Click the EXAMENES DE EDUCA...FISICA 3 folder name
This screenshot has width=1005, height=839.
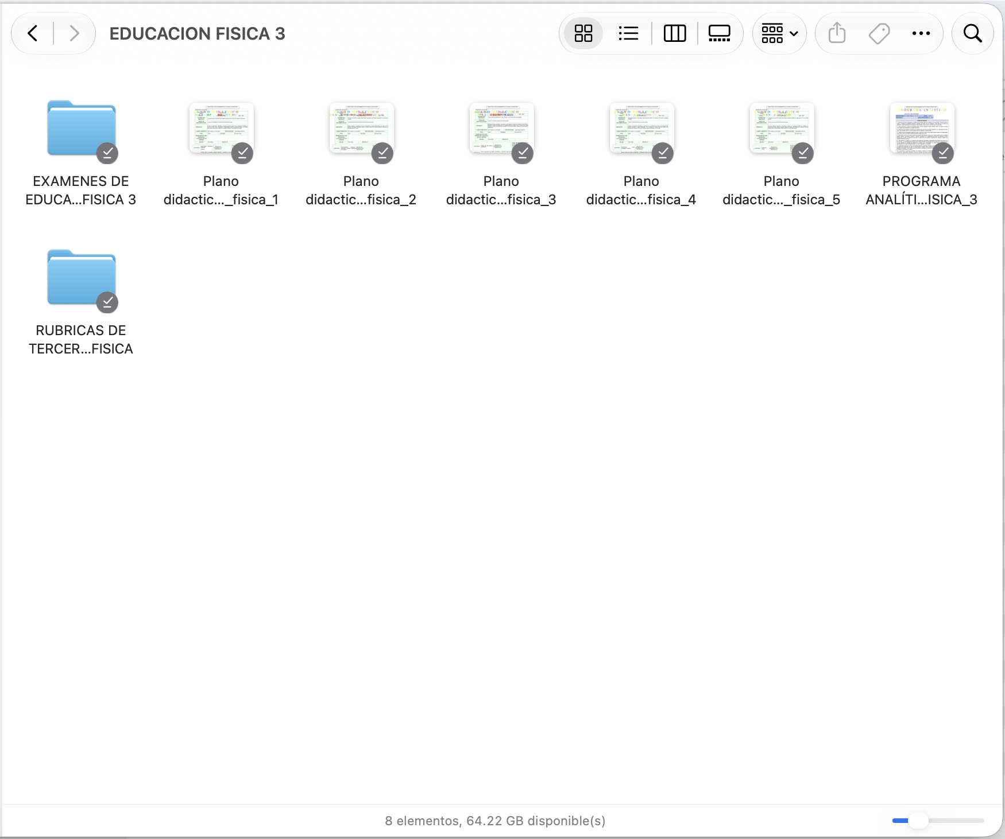click(x=81, y=191)
